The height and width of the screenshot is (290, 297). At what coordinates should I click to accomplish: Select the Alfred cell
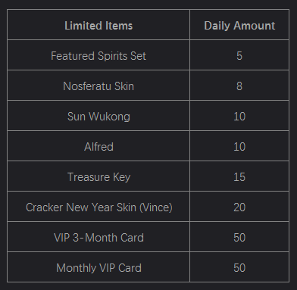(98, 146)
